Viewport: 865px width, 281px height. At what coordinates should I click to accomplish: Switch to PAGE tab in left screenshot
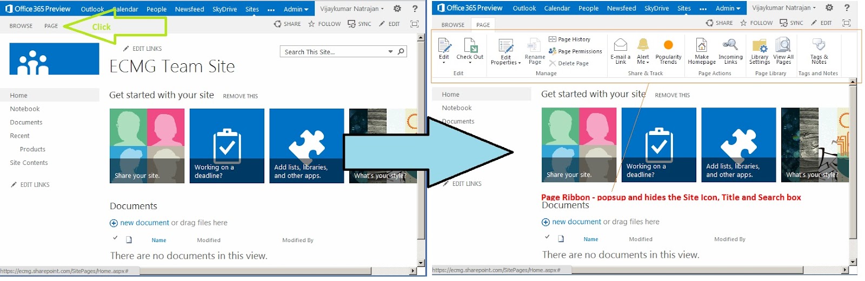tap(51, 26)
